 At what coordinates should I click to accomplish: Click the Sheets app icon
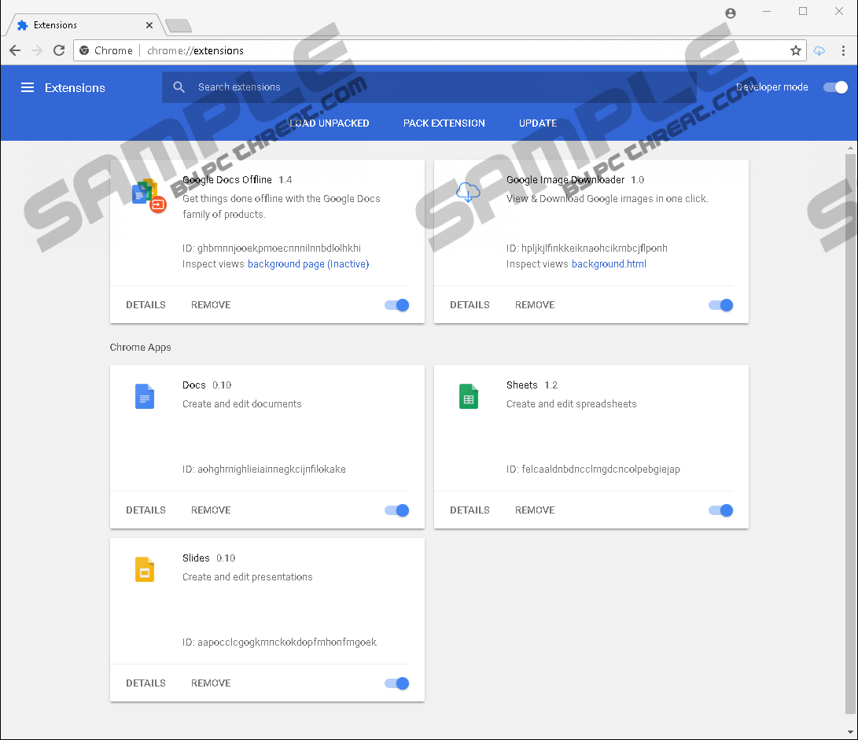click(469, 396)
